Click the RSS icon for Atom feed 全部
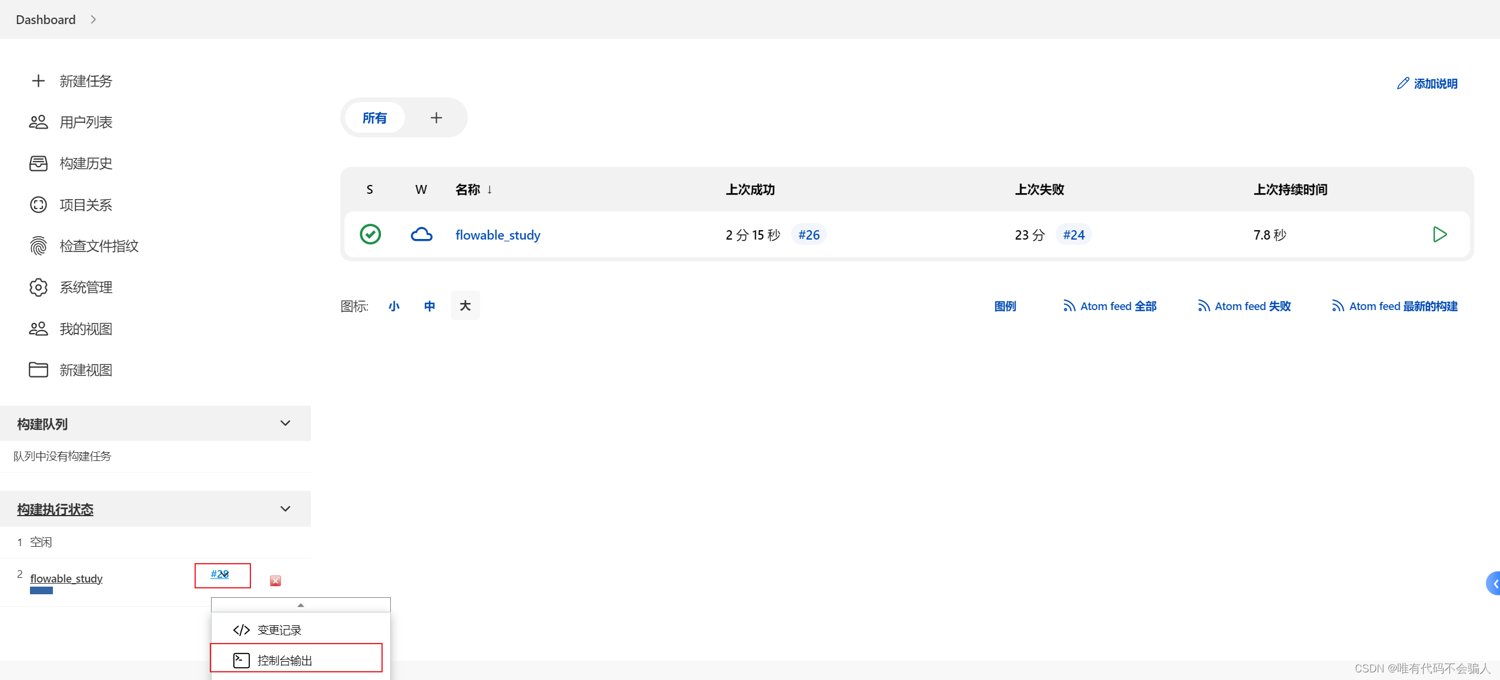Image resolution: width=1500 pixels, height=680 pixels. pyautogui.click(x=1069, y=306)
